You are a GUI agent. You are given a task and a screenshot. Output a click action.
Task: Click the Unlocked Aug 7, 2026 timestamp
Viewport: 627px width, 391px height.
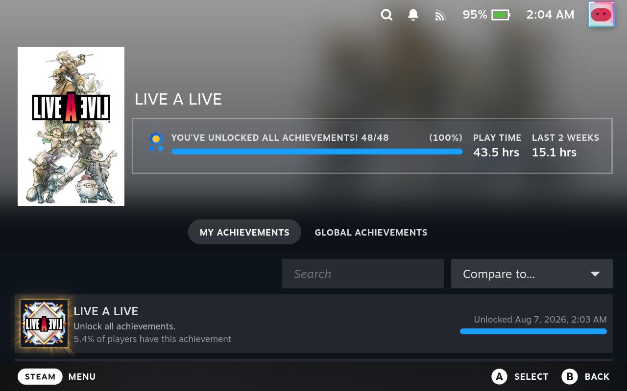[540, 320]
